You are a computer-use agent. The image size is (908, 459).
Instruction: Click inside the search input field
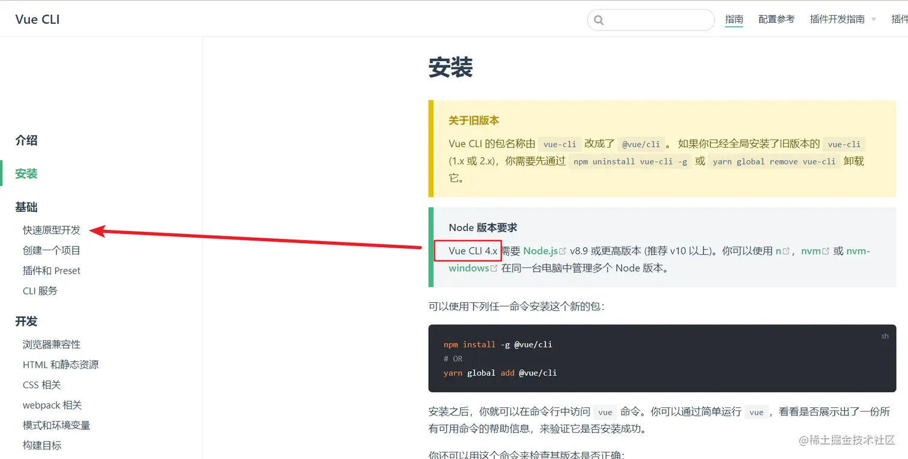point(652,20)
